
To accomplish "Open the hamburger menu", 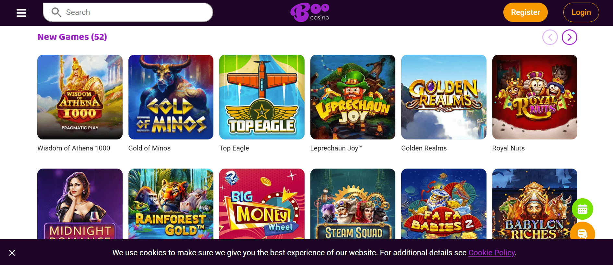I will [21, 13].
